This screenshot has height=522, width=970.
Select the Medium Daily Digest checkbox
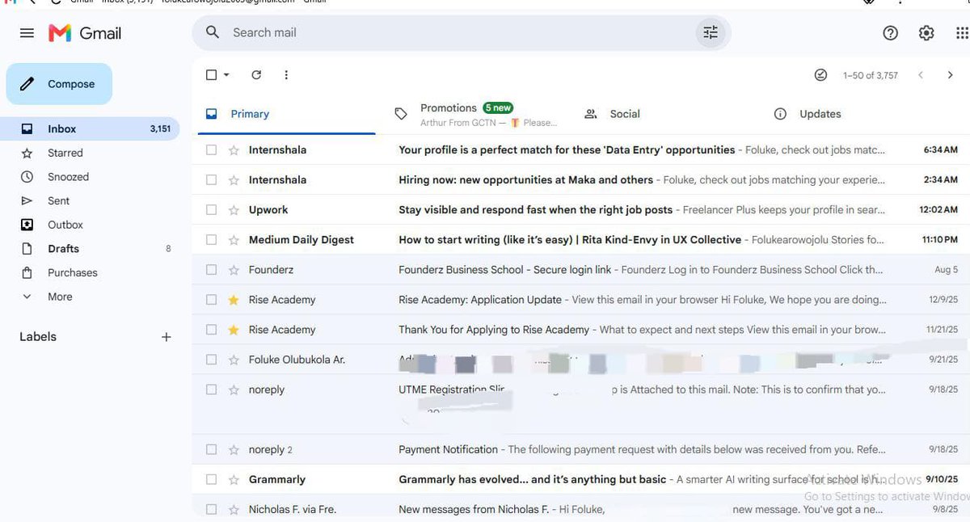pos(211,240)
